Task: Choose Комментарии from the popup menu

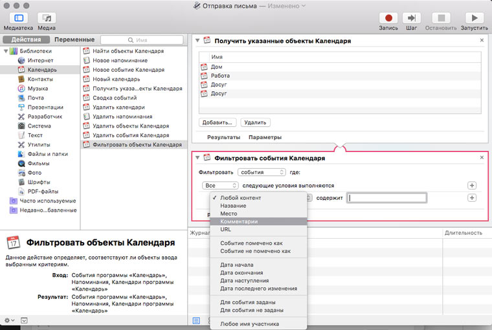Action: pos(239,221)
